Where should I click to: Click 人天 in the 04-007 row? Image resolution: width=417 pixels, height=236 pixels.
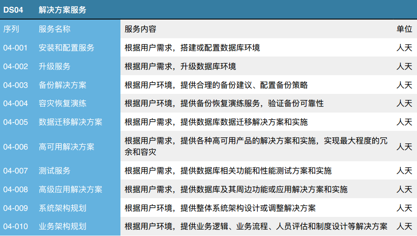tap(404, 171)
